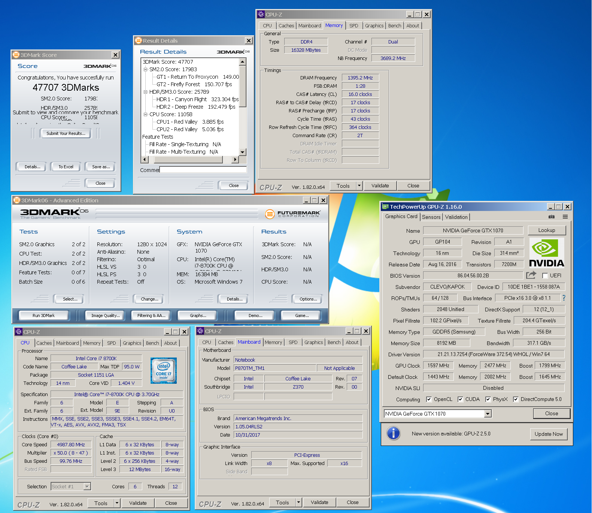Toggle the UEFI checkbox
592x513 pixels.
pyautogui.click(x=545, y=275)
